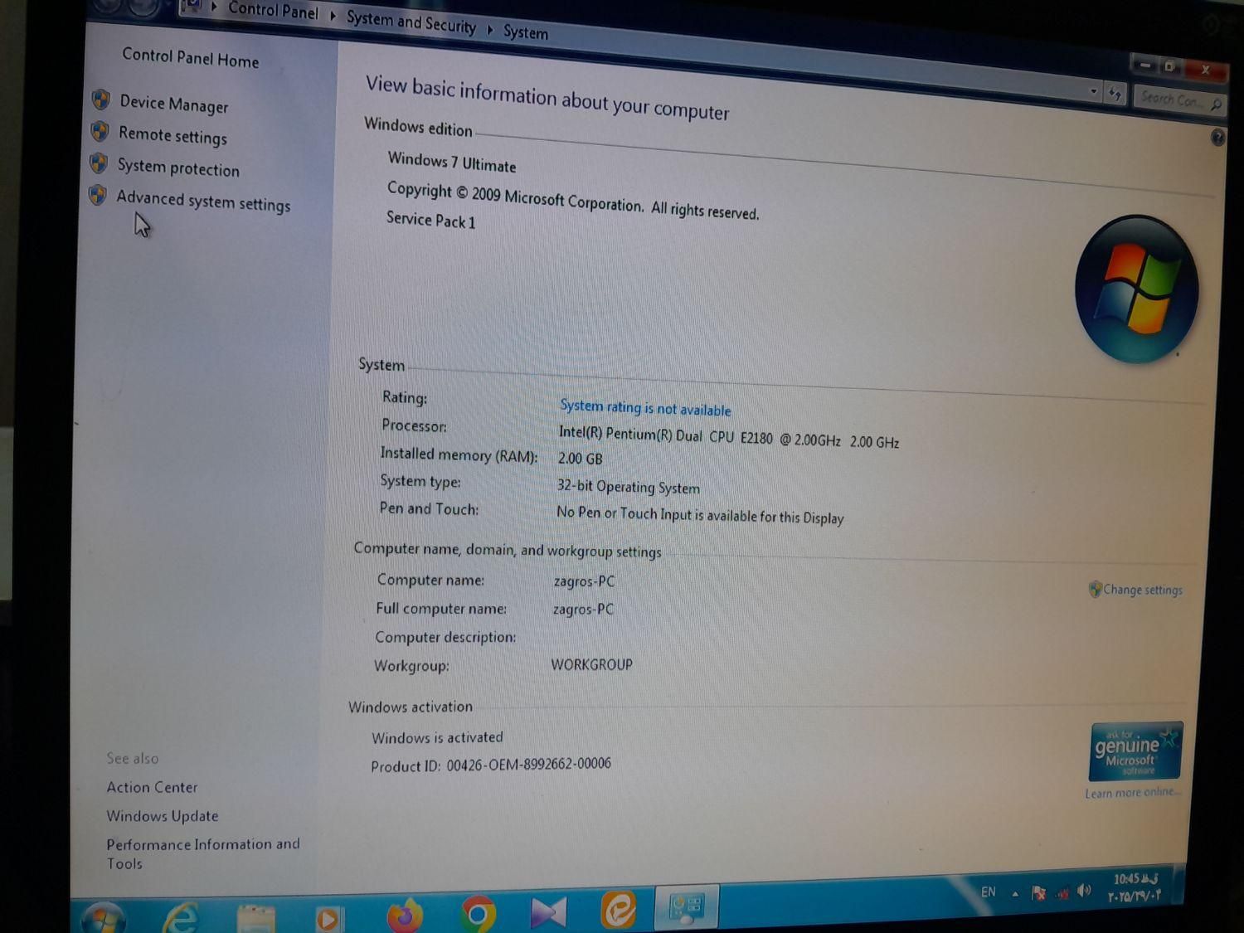Image resolution: width=1244 pixels, height=933 pixels.
Task: Click the active Control Panel taskbar button
Action: pos(686,906)
